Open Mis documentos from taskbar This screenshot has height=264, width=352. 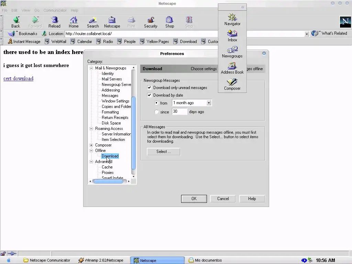click(x=205, y=260)
